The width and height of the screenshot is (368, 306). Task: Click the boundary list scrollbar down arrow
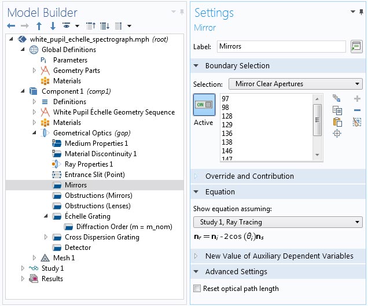click(317, 154)
